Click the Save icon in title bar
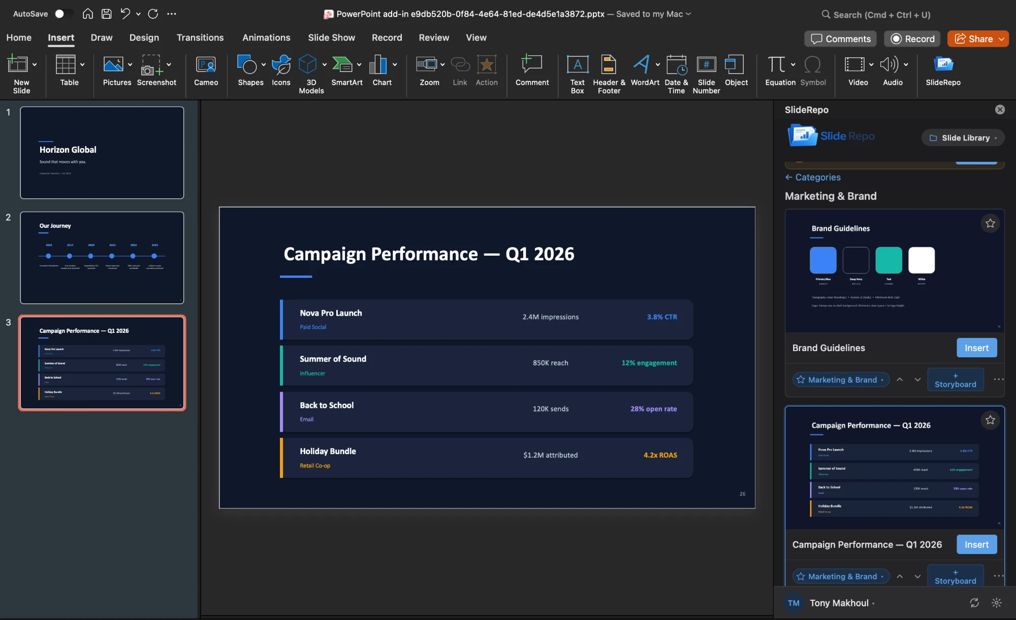This screenshot has height=620, width=1016. [x=106, y=14]
